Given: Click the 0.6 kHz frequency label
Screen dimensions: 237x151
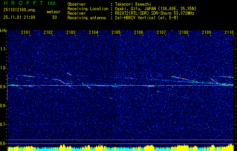Looking at the screenshot, I should click(x=3, y=143).
